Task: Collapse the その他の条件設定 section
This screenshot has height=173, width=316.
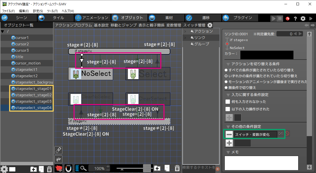Action: pyautogui.click(x=228, y=127)
